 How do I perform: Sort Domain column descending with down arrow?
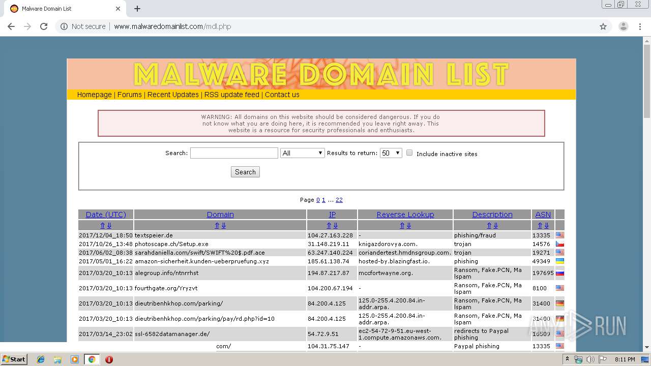click(223, 225)
